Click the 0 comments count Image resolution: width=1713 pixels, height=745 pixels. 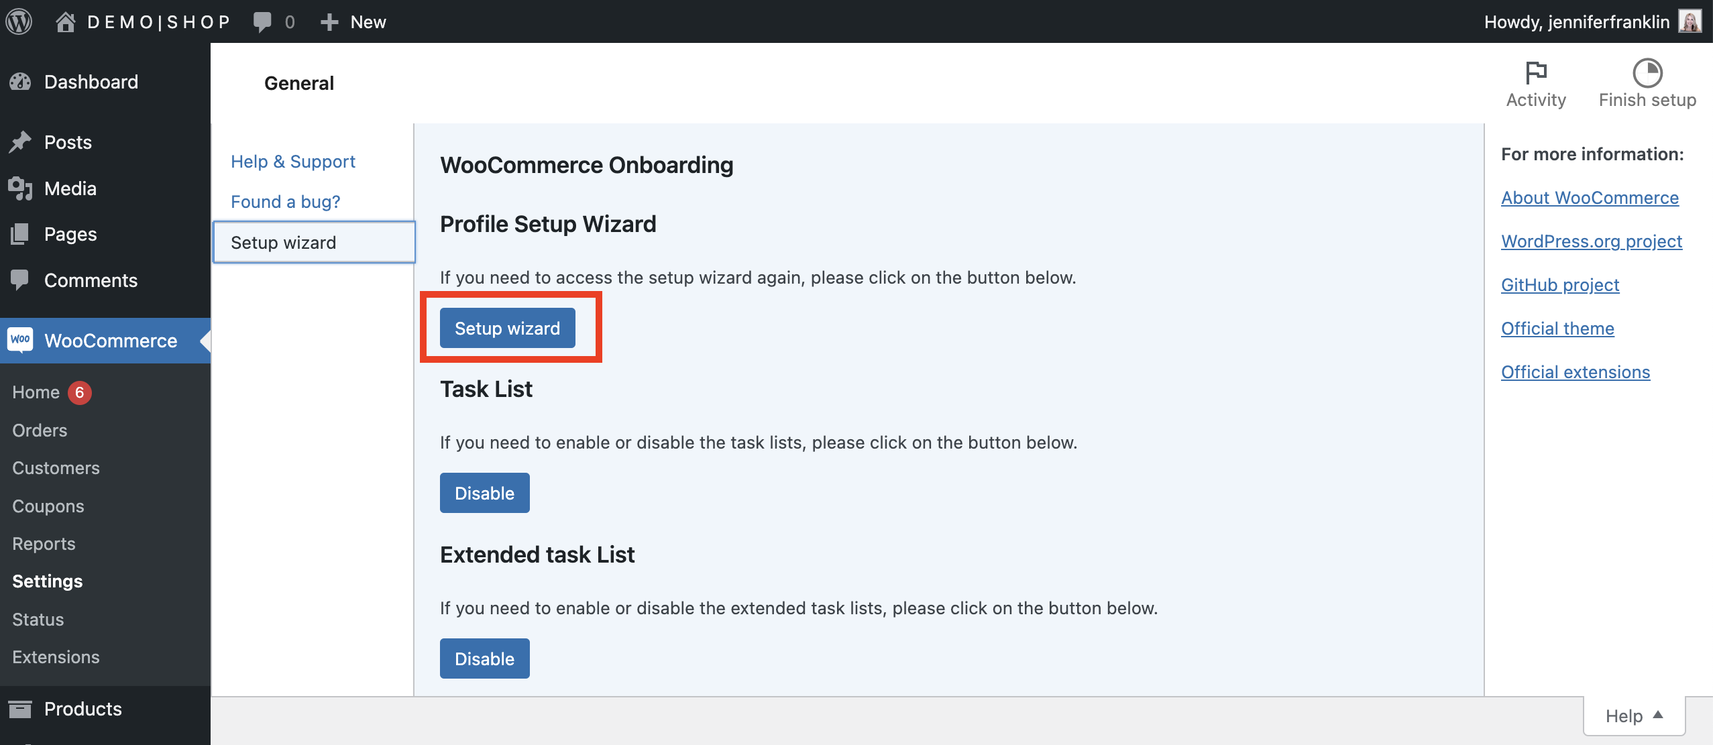click(290, 22)
